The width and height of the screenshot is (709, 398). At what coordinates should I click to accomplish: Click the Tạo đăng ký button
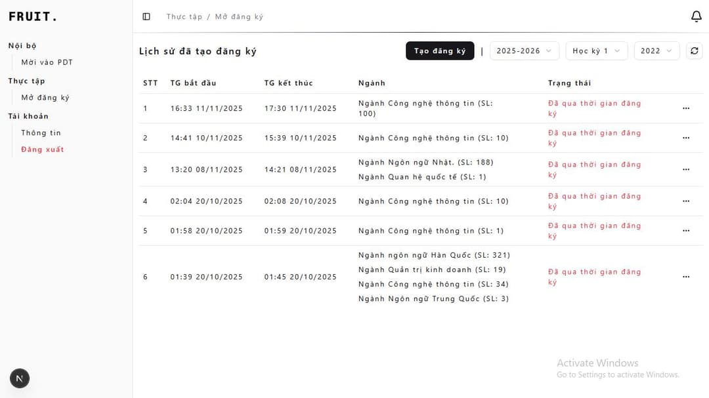point(440,51)
